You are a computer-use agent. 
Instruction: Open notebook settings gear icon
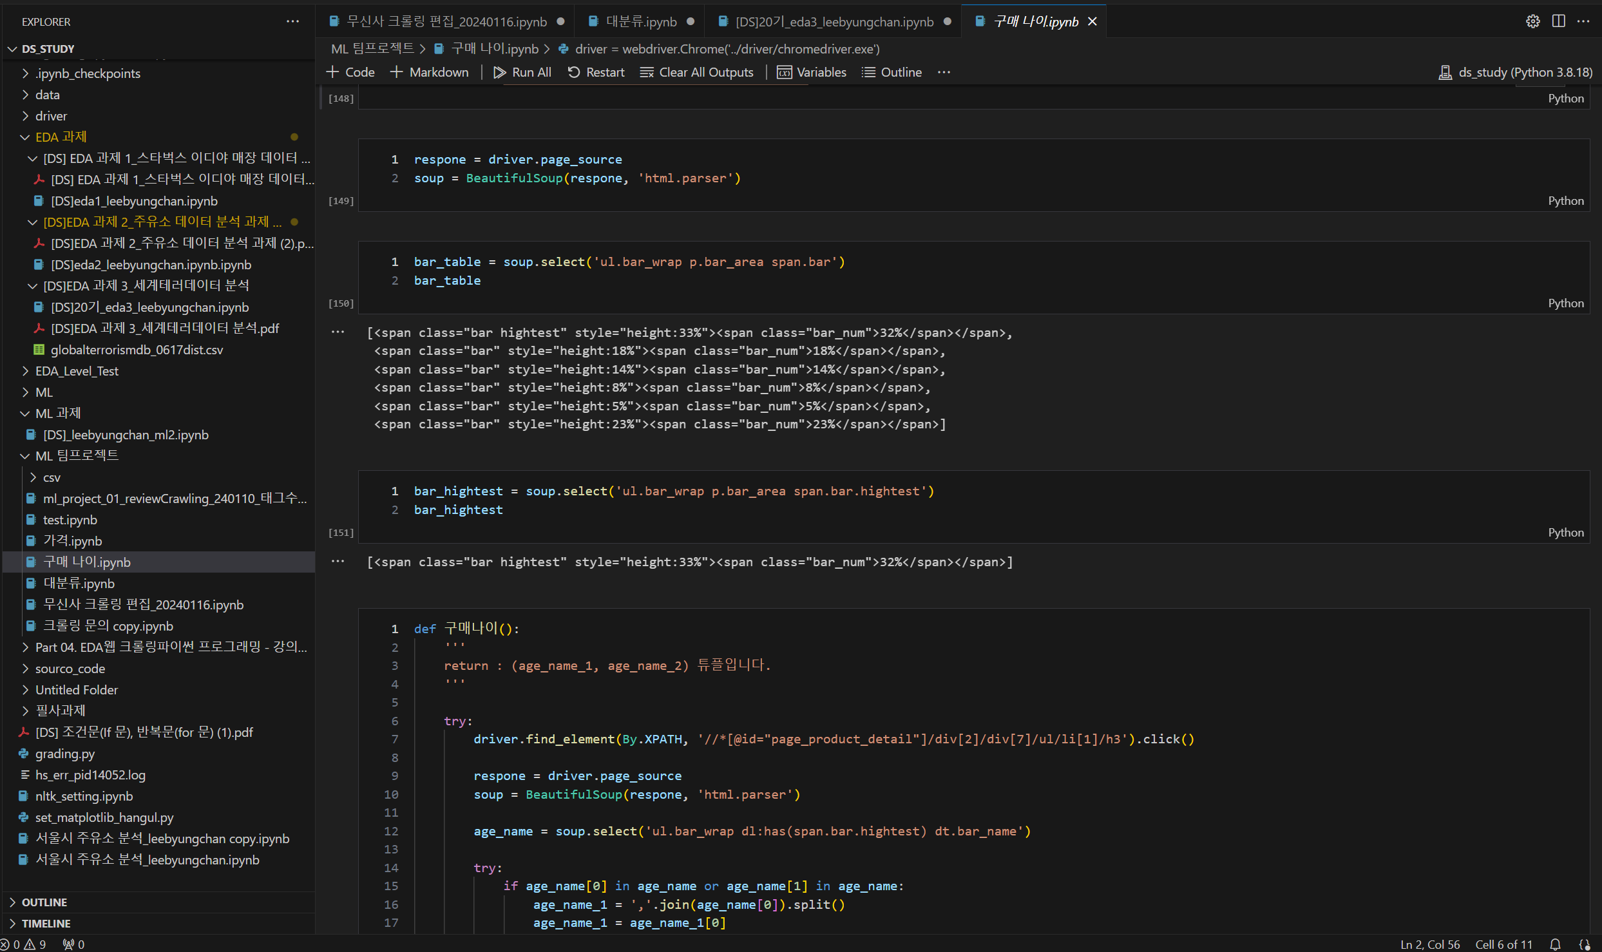coord(1532,21)
